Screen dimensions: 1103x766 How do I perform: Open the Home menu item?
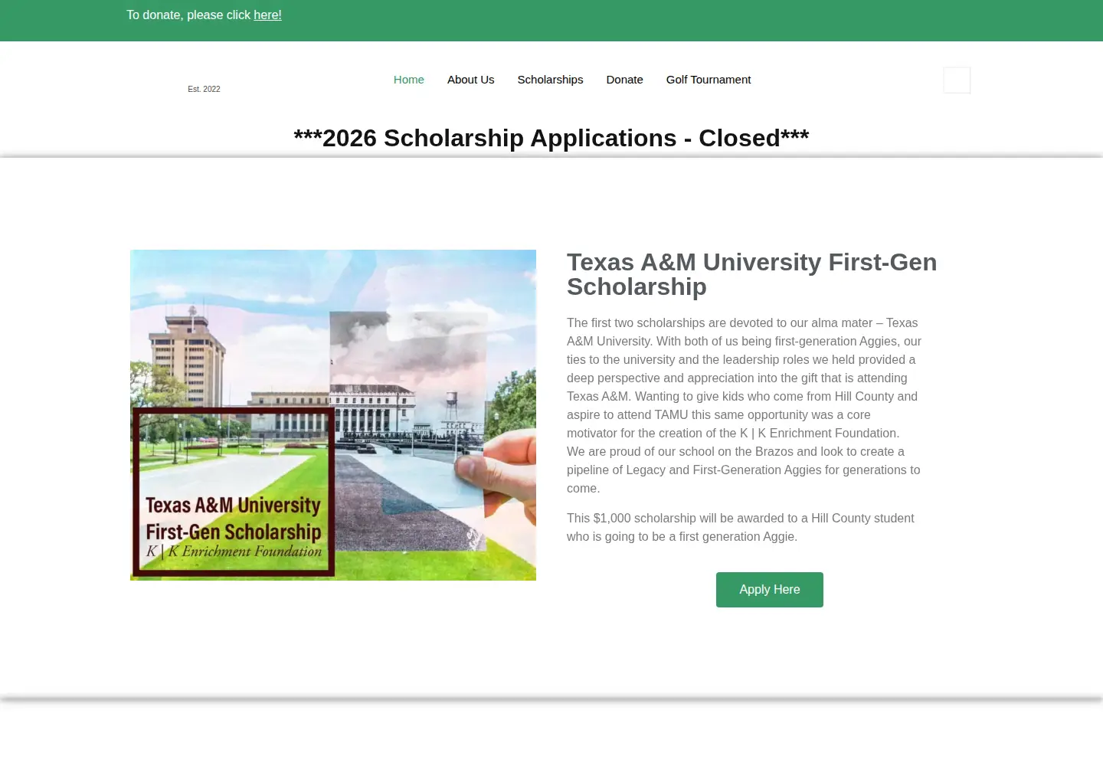point(409,80)
